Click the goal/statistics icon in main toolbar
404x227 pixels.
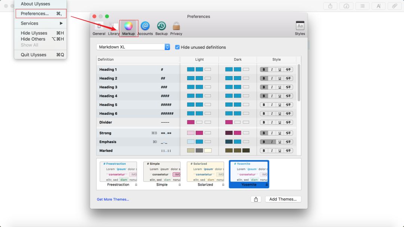pos(346,6)
